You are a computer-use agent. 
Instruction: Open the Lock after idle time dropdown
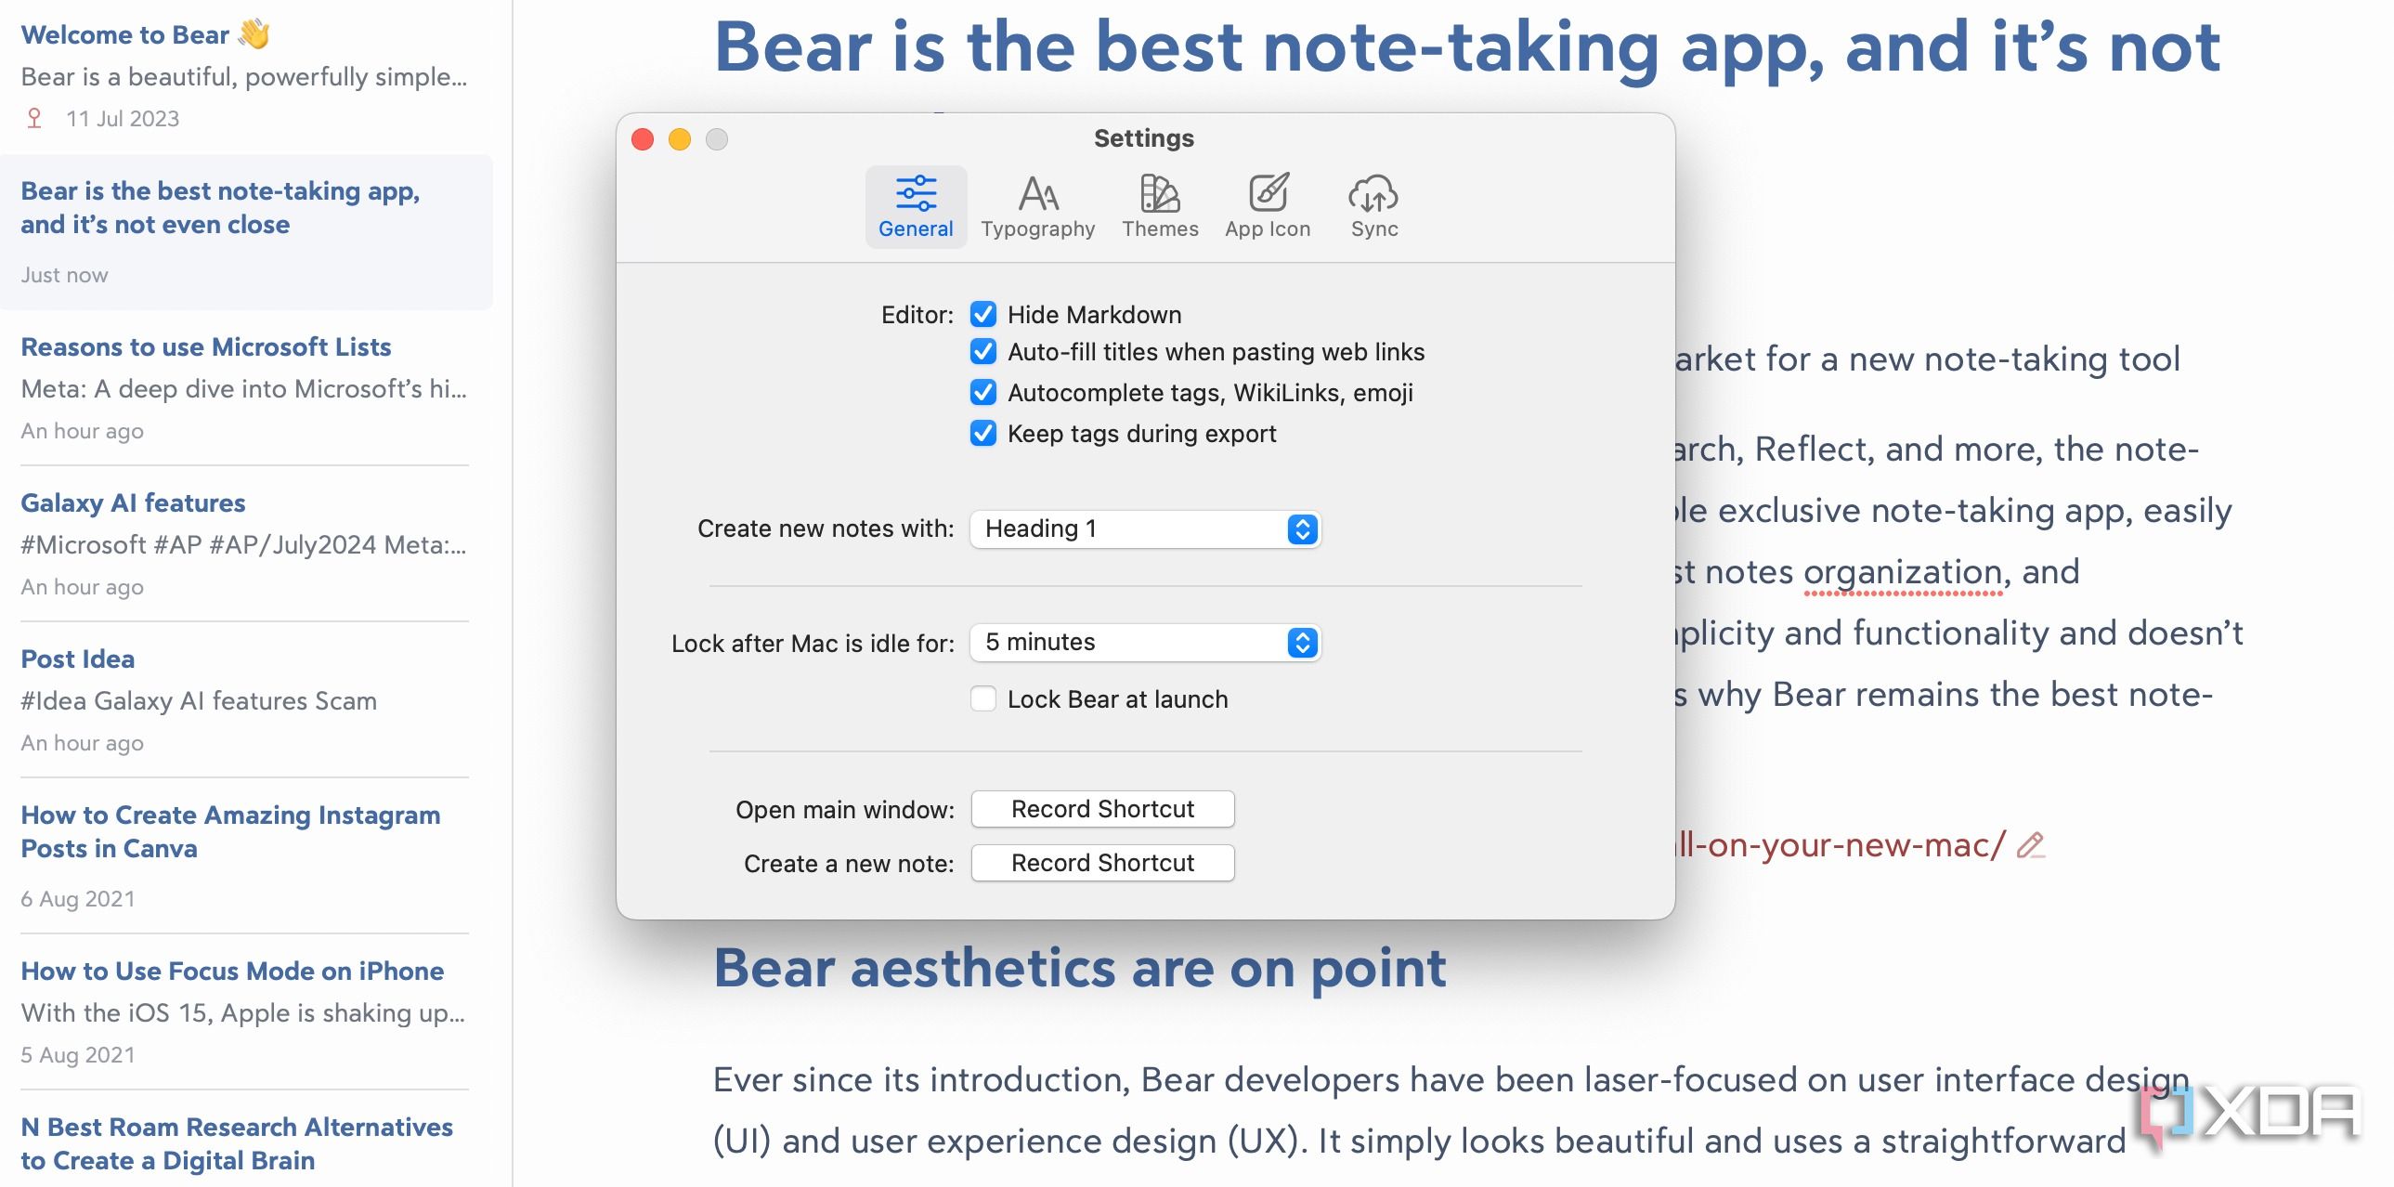(1145, 643)
